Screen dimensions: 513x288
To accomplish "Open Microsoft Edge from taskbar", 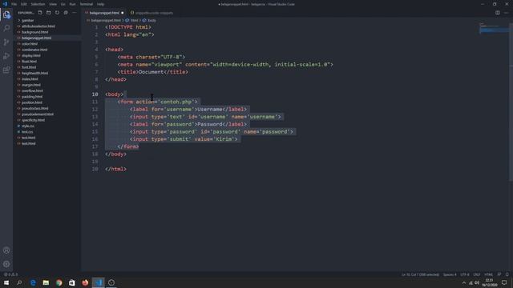I will point(33,282).
